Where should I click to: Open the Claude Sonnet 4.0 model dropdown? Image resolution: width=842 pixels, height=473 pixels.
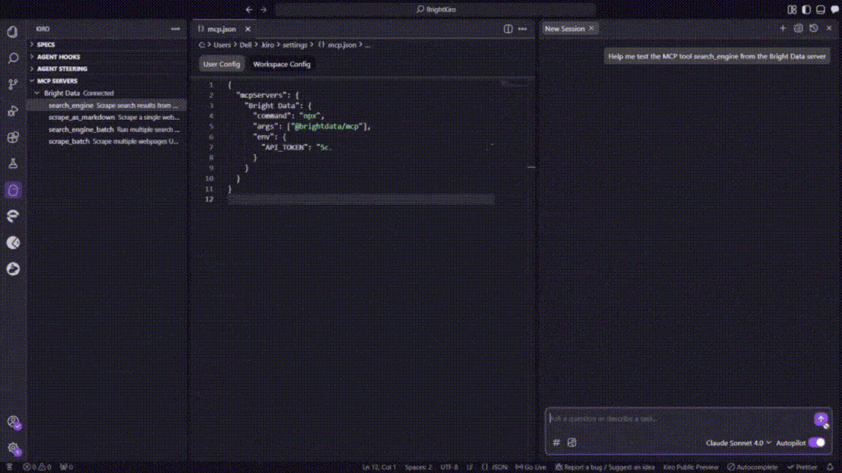click(738, 443)
